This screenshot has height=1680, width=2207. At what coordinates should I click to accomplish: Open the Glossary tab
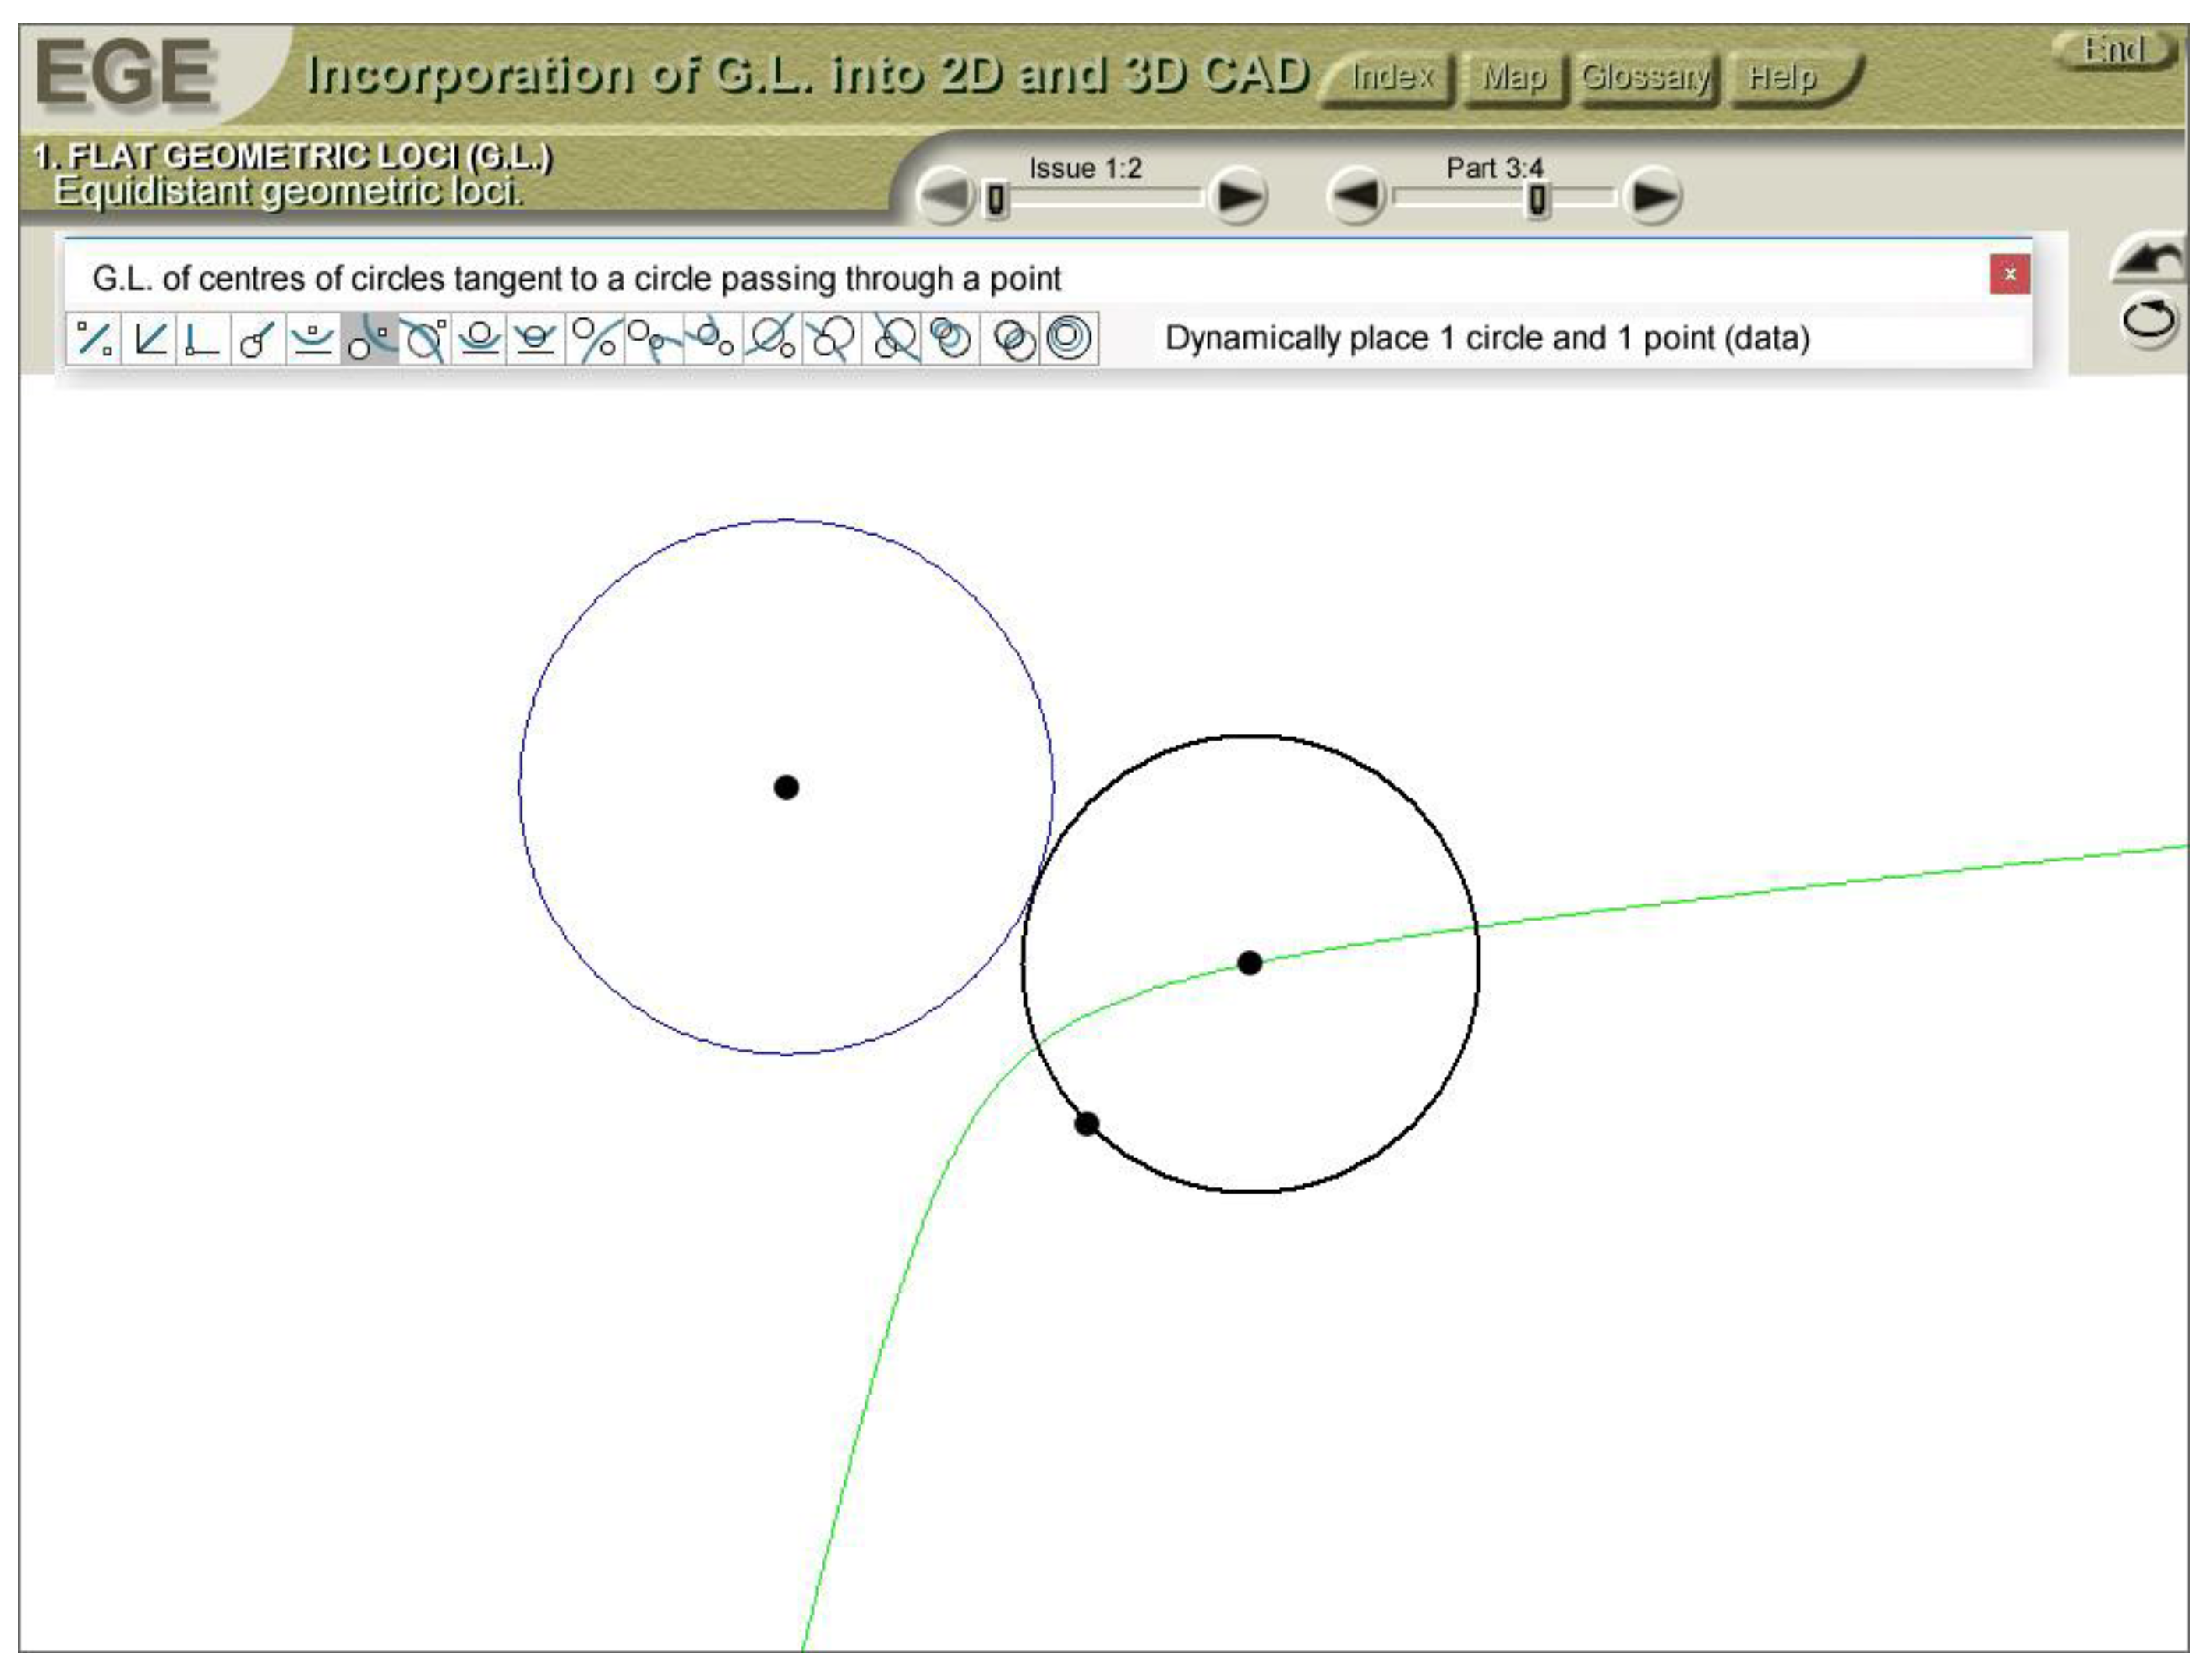[x=1646, y=77]
